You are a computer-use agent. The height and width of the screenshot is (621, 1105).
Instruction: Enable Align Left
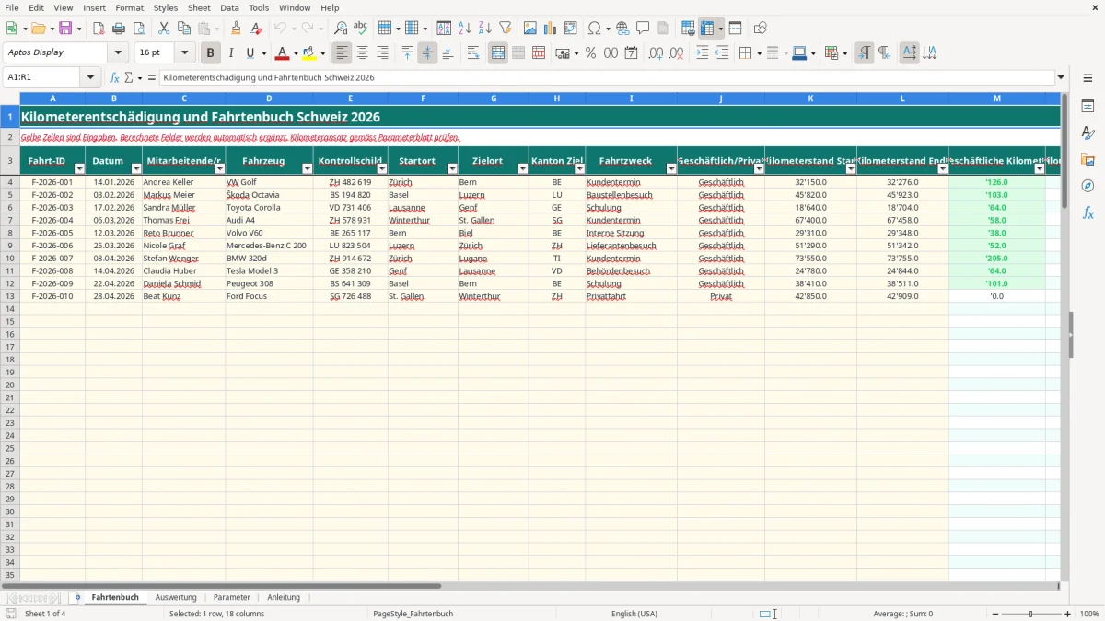click(x=343, y=53)
